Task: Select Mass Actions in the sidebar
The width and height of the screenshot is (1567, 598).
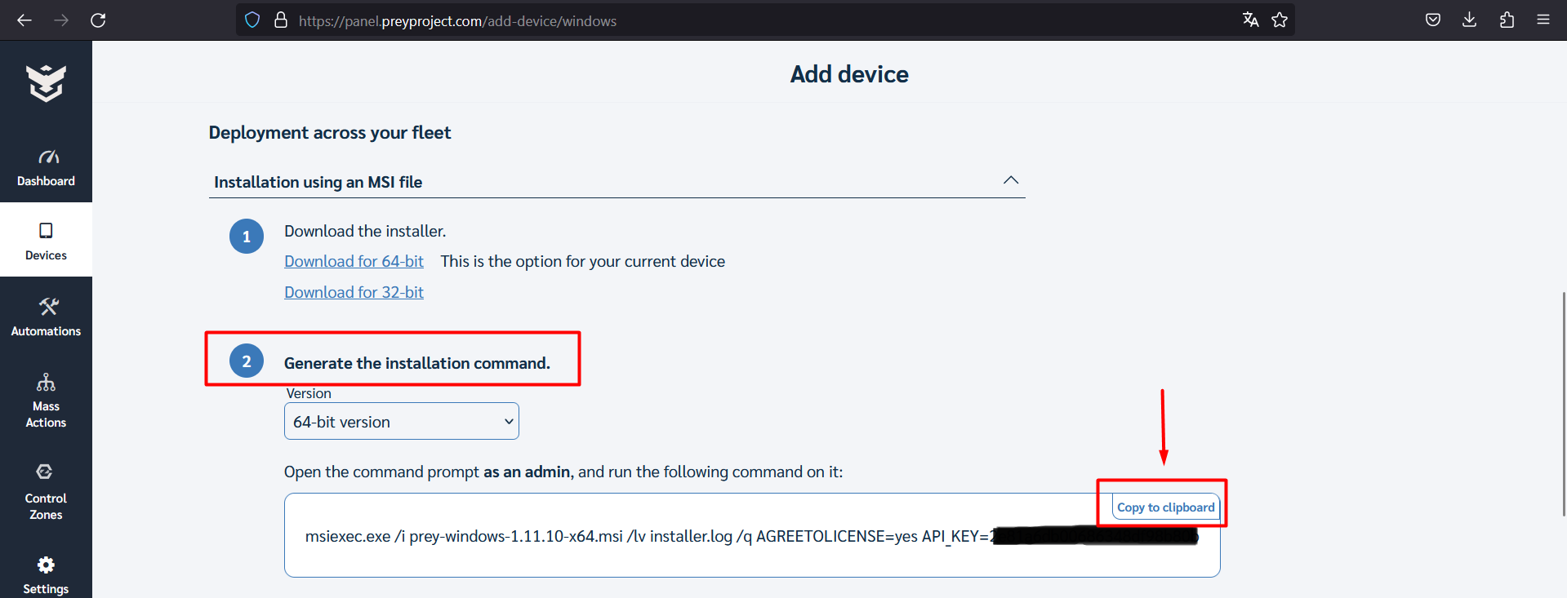Action: point(46,400)
